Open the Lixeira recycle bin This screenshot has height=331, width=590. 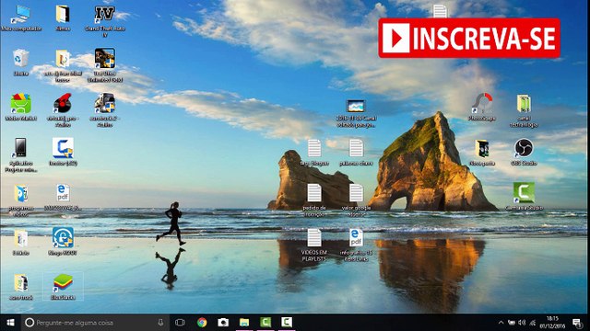click(x=21, y=63)
